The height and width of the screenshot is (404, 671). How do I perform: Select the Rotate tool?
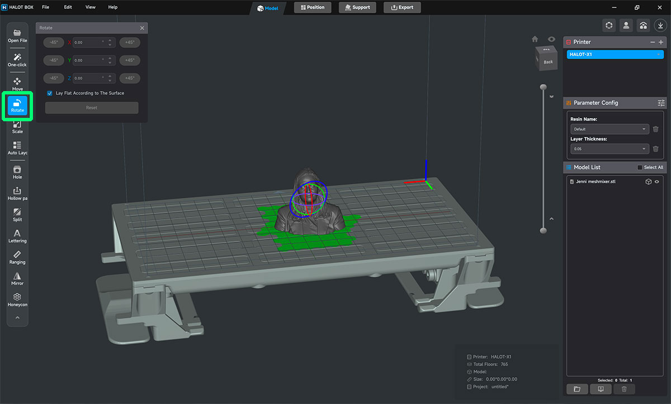(17, 106)
